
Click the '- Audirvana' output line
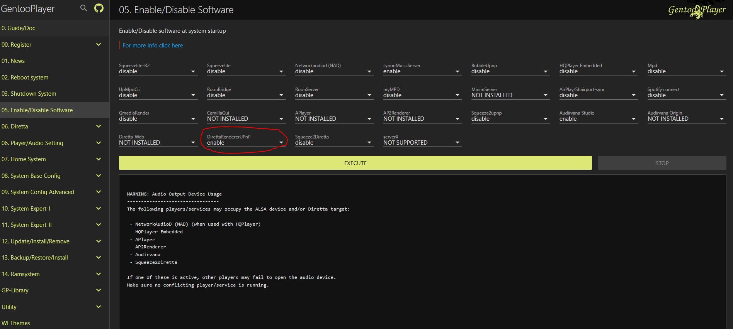point(145,255)
